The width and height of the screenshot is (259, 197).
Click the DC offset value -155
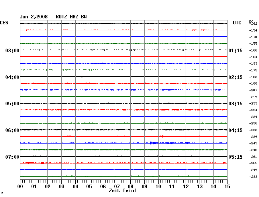(x=253, y=43)
